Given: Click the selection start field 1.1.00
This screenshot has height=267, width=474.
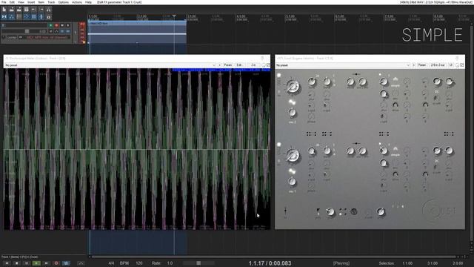Looking at the screenshot, I should pyautogui.click(x=407, y=263).
